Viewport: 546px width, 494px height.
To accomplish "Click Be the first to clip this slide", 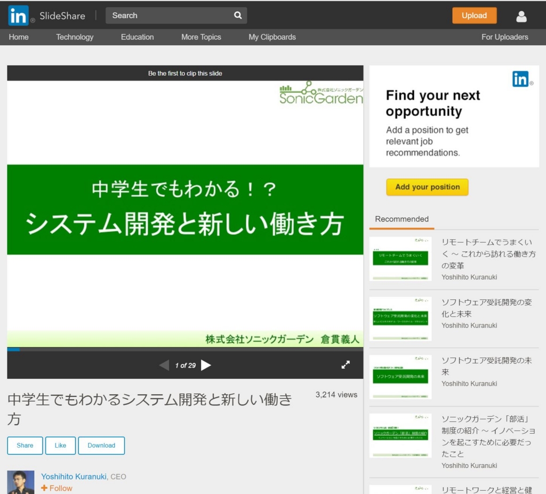I will click(x=185, y=73).
